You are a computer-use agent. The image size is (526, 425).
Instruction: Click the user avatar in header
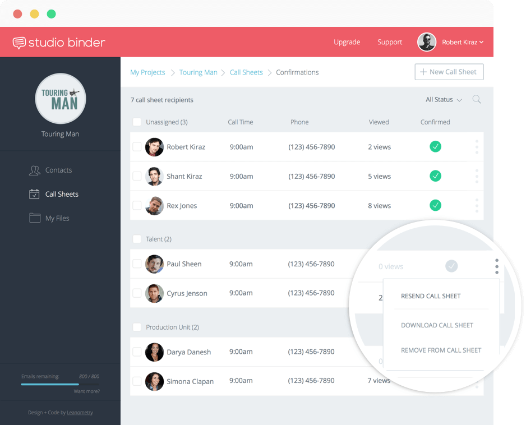(x=426, y=42)
